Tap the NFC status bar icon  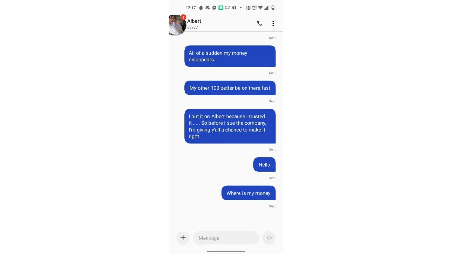click(248, 8)
